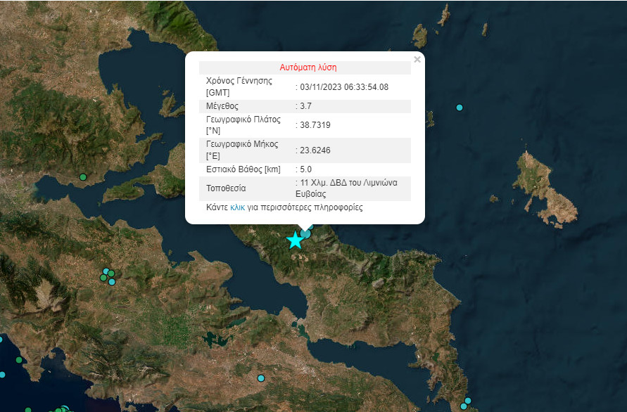Click the location text '11 Χλμ. ΔΒΔ του Λιμνιώνα'

(348, 183)
